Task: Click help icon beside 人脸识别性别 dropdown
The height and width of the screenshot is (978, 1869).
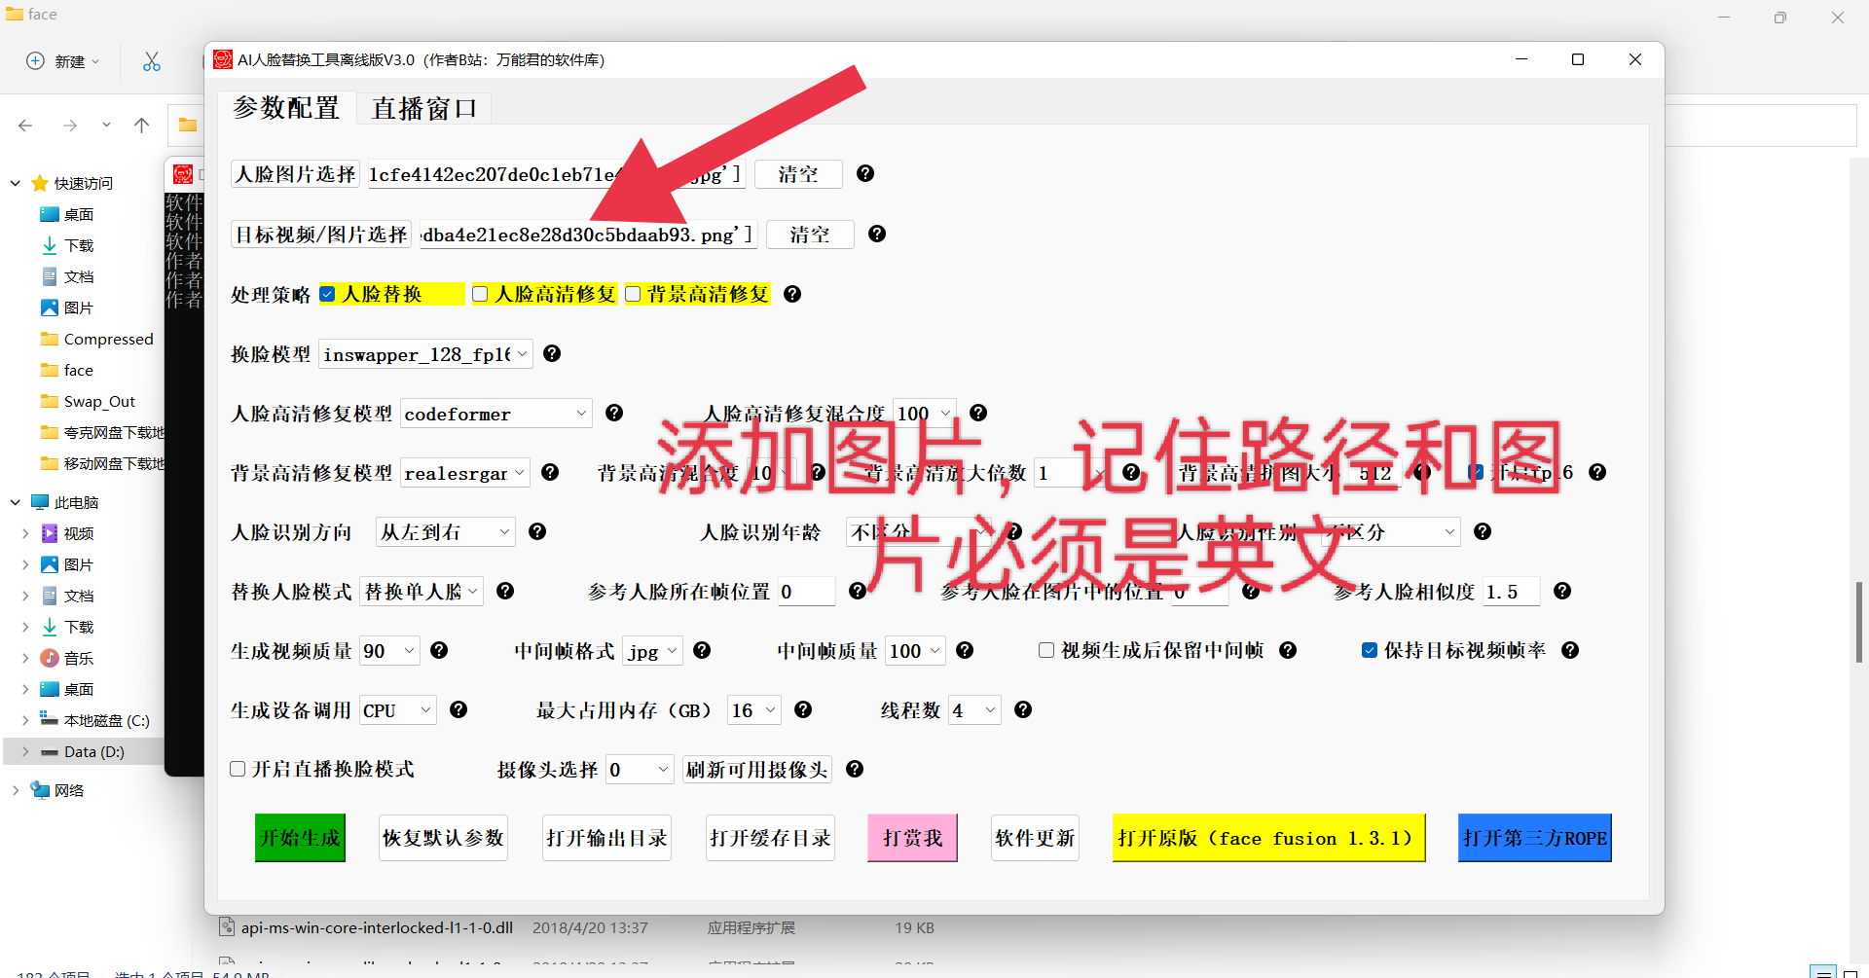Action: tap(1483, 531)
